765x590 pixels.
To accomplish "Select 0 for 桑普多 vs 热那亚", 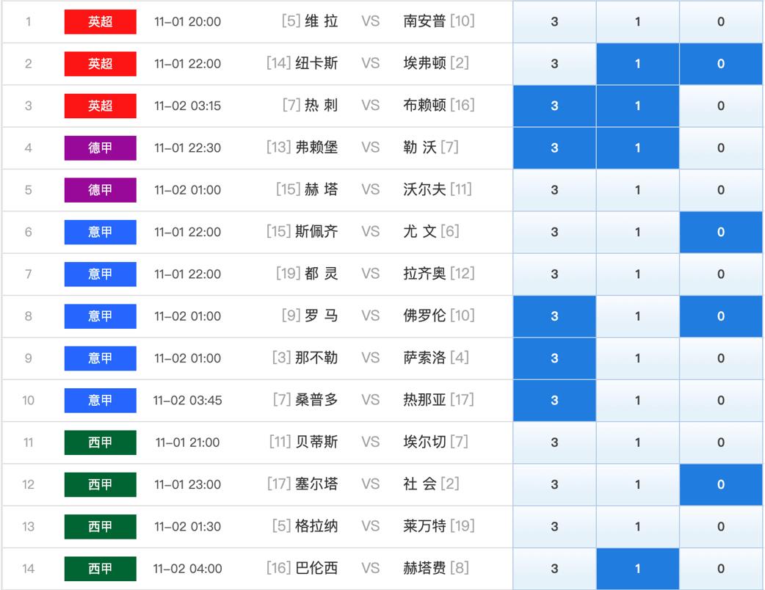I will pyautogui.click(x=720, y=401).
